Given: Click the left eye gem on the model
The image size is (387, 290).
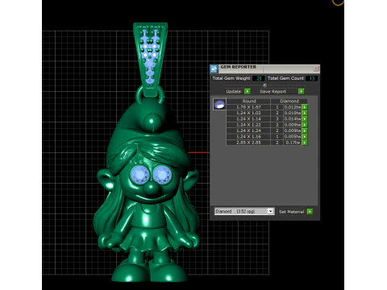Looking at the screenshot, I should click(x=140, y=175).
